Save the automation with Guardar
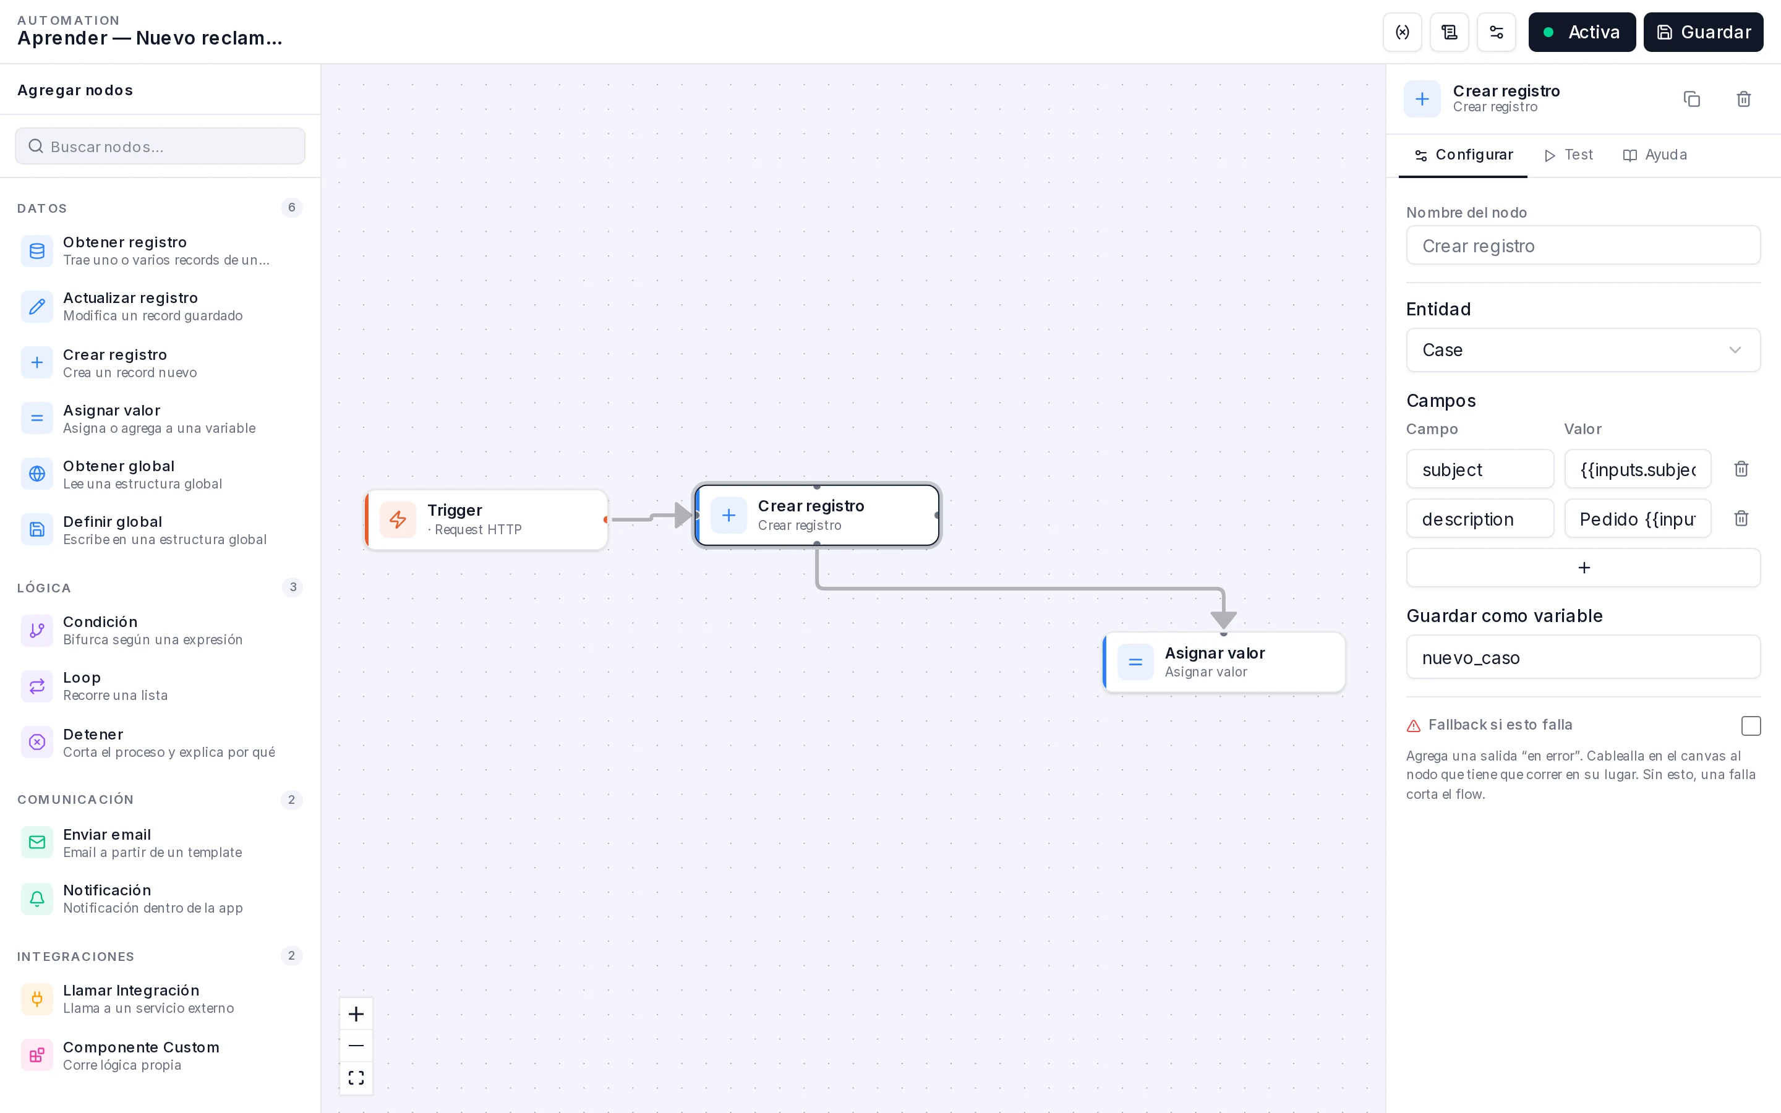The width and height of the screenshot is (1781, 1113). click(1703, 32)
